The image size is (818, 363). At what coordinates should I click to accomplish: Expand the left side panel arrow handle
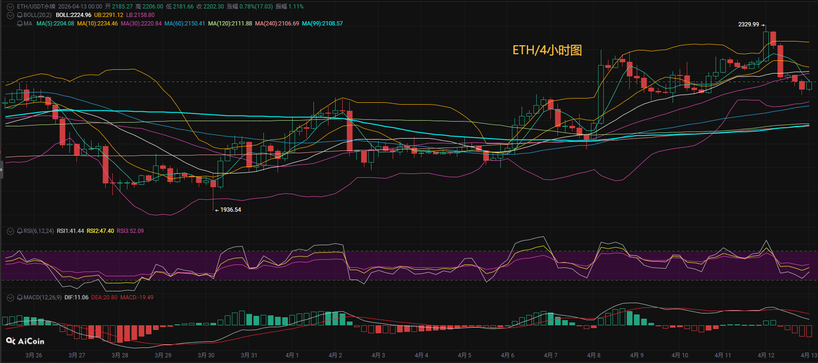[x=1, y=169]
